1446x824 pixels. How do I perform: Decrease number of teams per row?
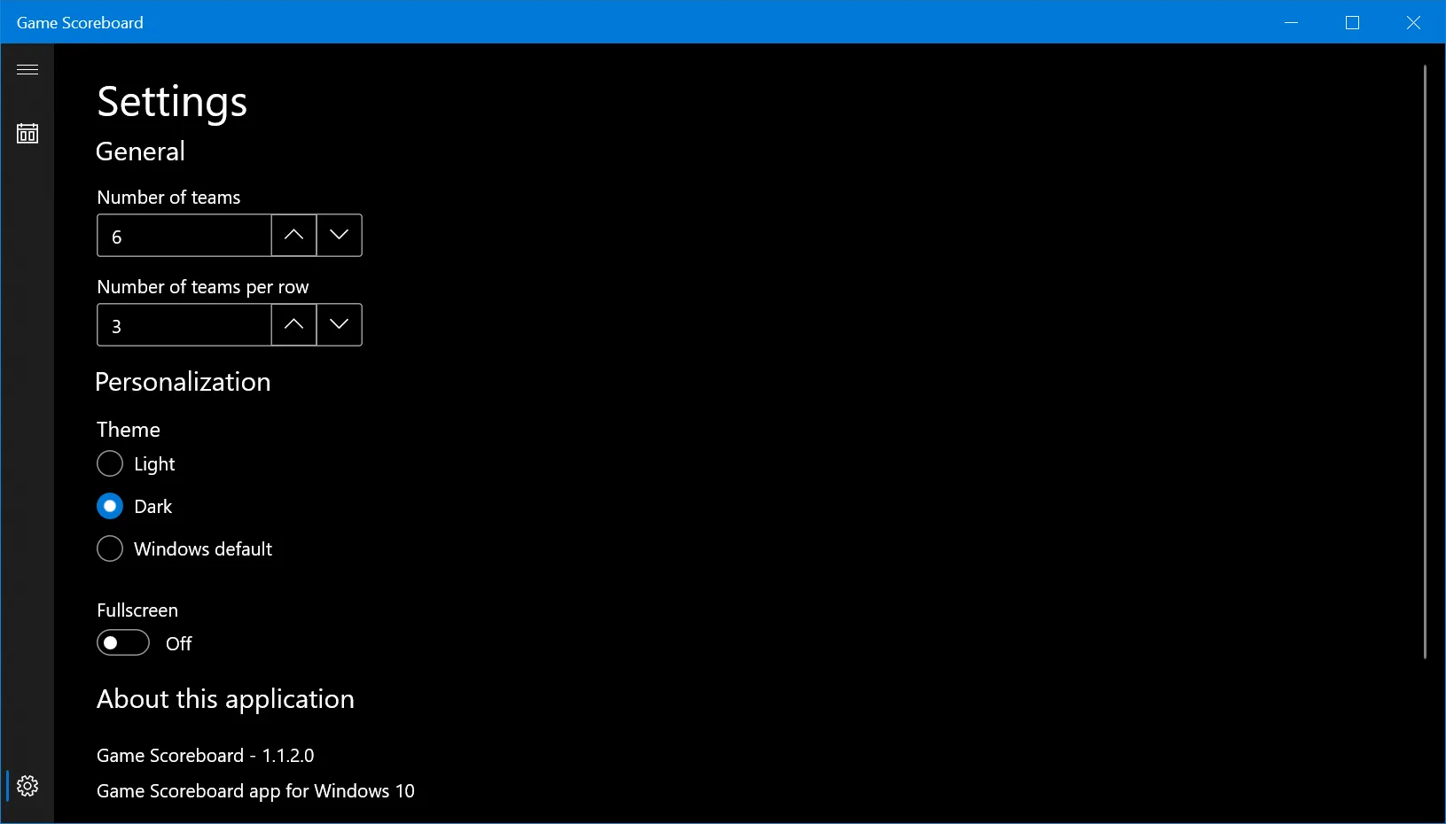(x=339, y=324)
